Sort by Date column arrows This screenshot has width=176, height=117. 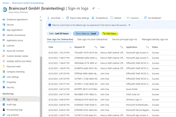coord(70,47)
